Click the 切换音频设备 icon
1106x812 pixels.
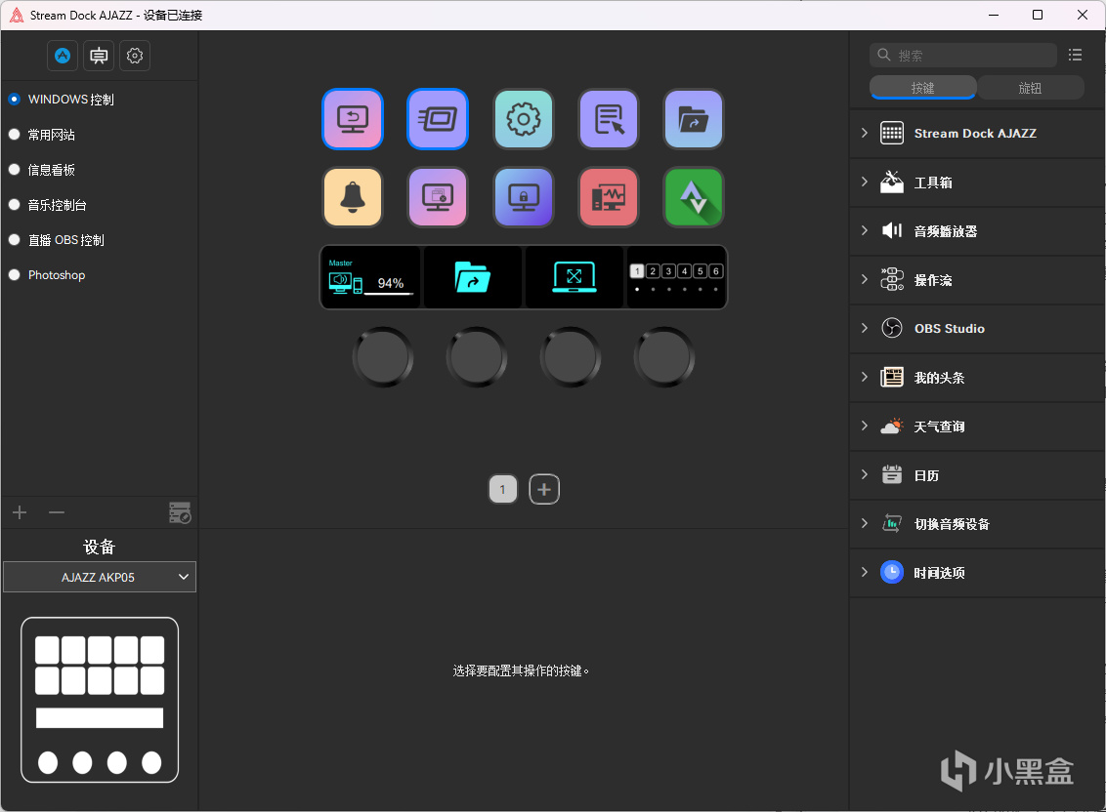pyautogui.click(x=892, y=523)
